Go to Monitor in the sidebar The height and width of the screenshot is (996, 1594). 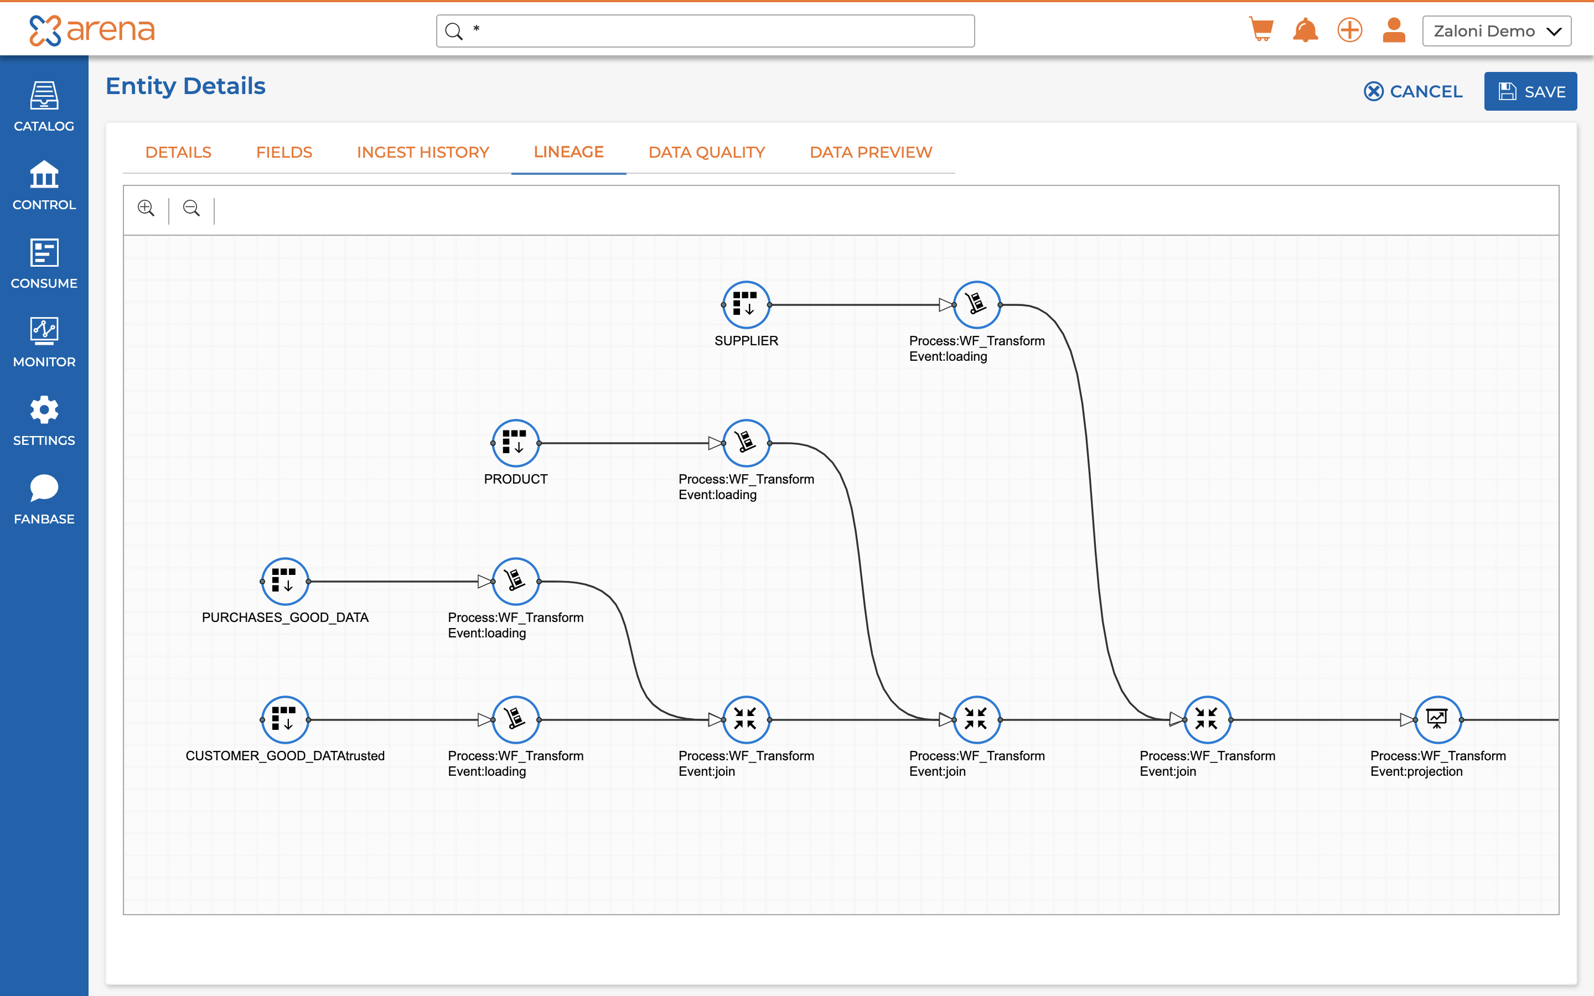(44, 342)
